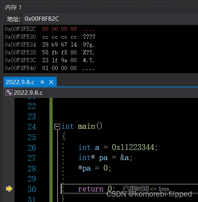Click the red 00 00 00 00 bytes
The width and height of the screenshot is (198, 202).
click(x=59, y=29)
